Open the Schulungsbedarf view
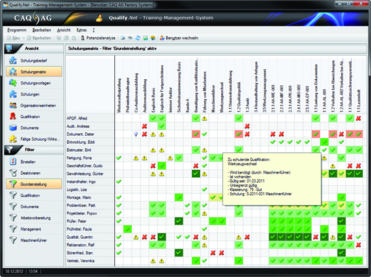Viewport: 371px width, 277px height. tap(32, 60)
